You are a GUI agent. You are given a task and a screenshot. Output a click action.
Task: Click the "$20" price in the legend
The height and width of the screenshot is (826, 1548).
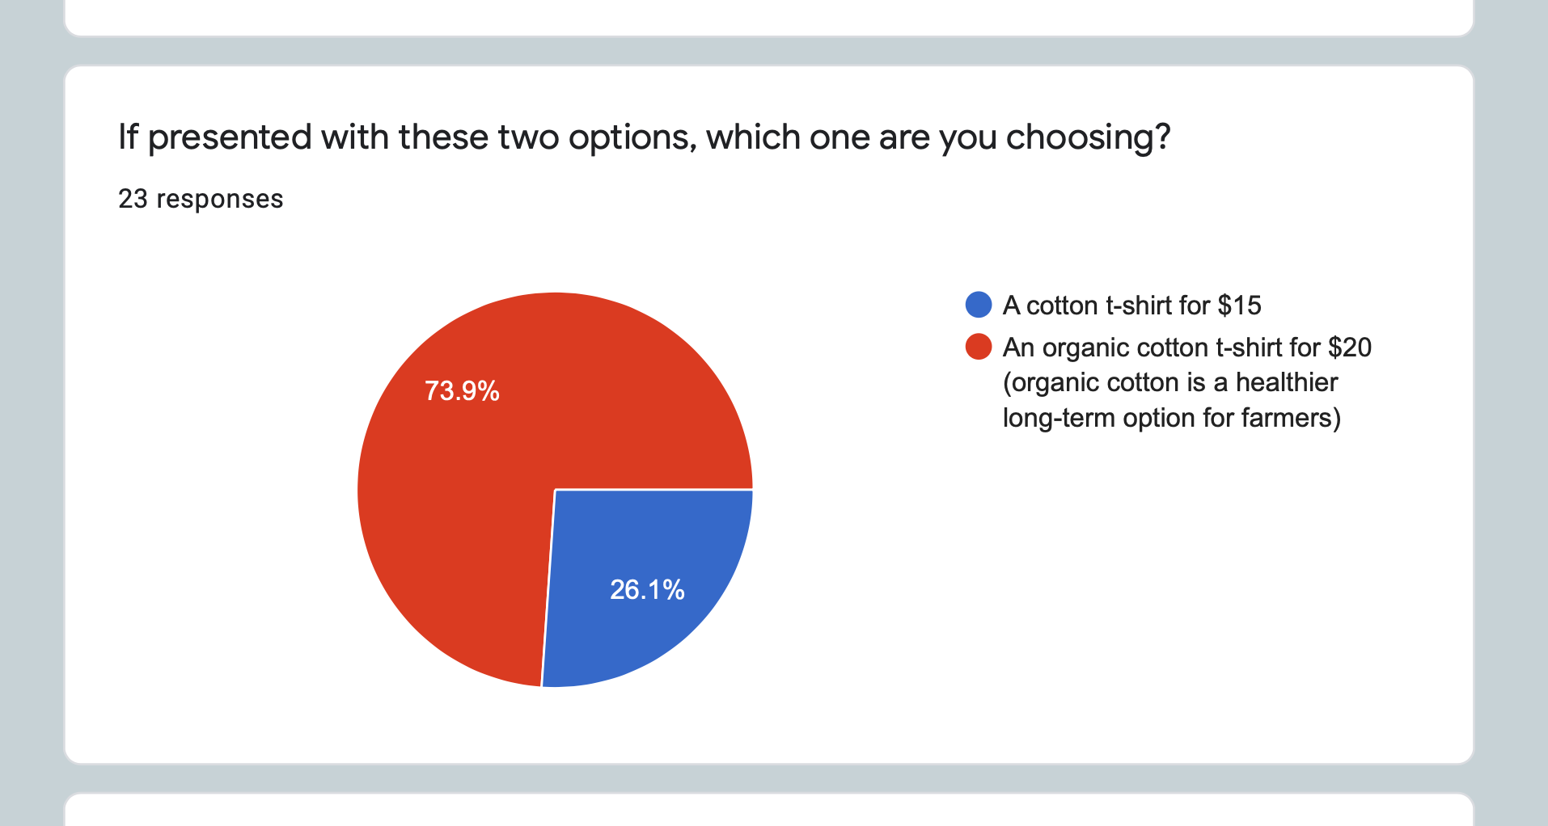(1349, 348)
